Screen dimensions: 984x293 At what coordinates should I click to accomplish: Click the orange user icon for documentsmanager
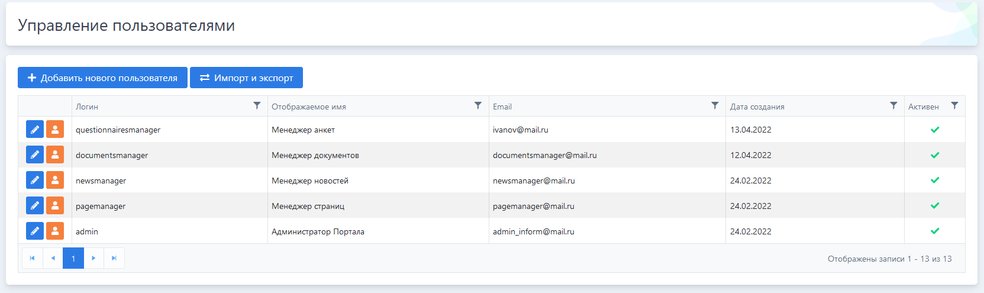[x=55, y=154]
